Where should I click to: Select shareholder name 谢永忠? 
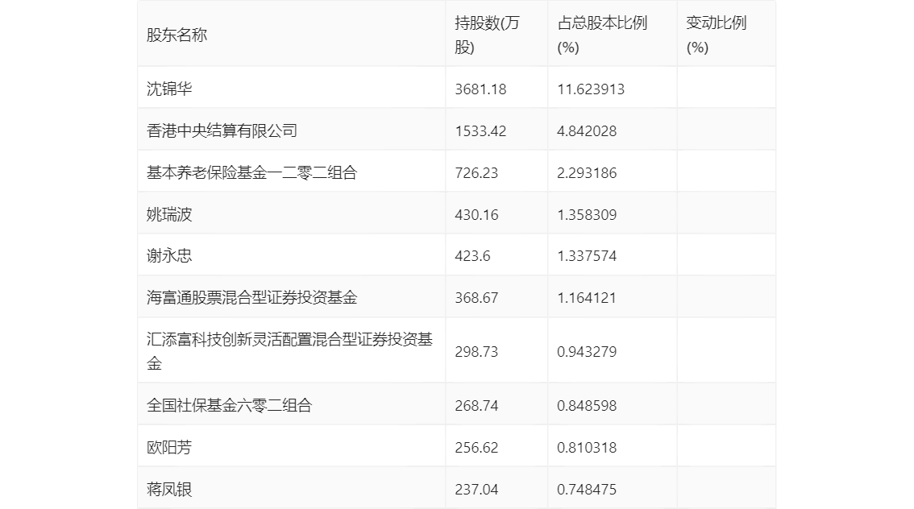point(169,255)
